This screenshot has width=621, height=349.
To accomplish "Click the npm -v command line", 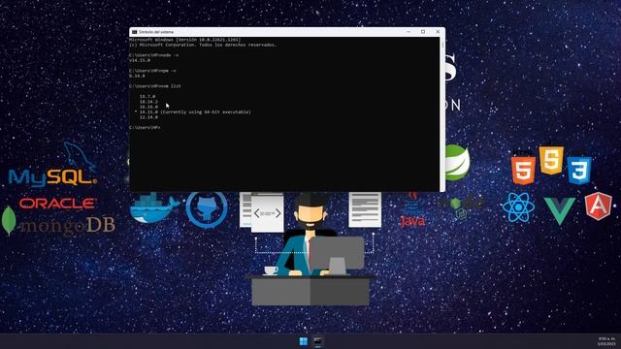I will (152, 71).
